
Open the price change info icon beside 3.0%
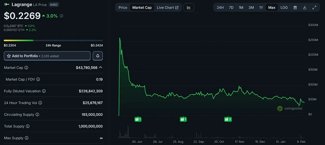coord(61,16)
